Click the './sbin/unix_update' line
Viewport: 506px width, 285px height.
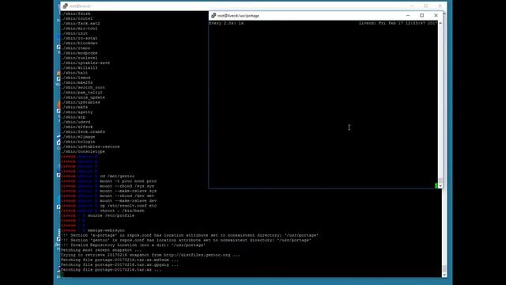pyautogui.click(x=83, y=97)
